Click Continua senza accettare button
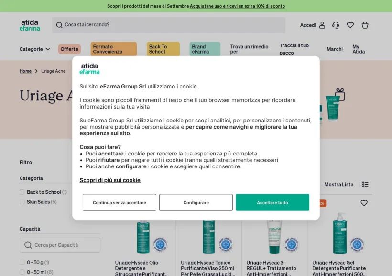Image resolution: width=392 pixels, height=276 pixels. click(x=120, y=202)
